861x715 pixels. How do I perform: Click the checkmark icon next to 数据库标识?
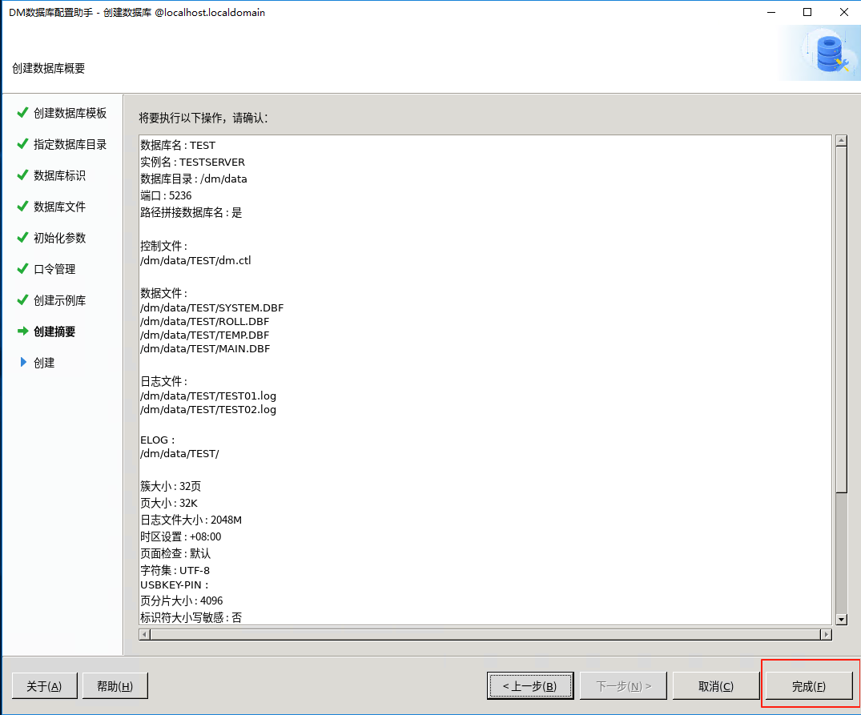pos(22,175)
